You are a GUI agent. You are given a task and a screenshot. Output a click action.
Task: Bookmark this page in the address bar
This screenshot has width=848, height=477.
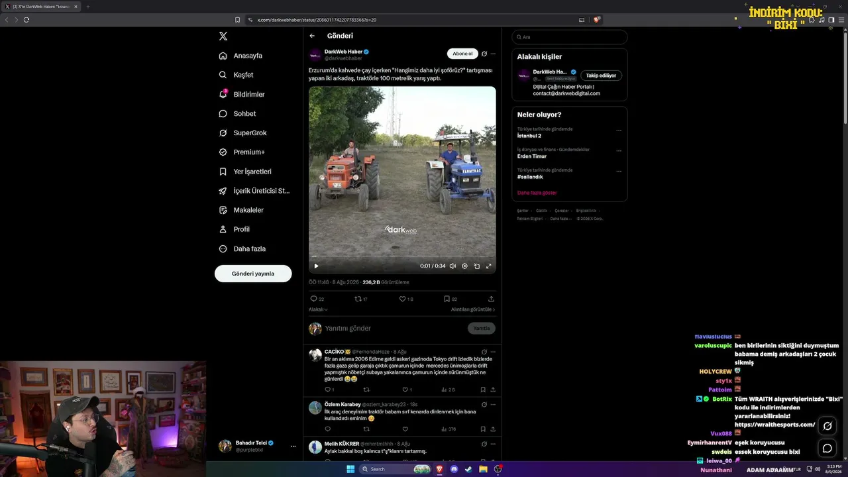coord(238,20)
